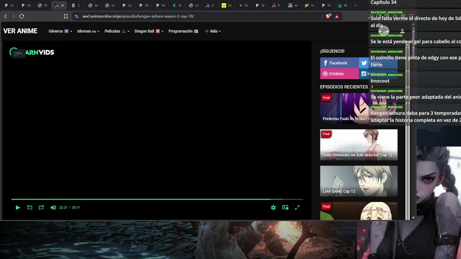Open a new browser tab

tap(355, 5)
